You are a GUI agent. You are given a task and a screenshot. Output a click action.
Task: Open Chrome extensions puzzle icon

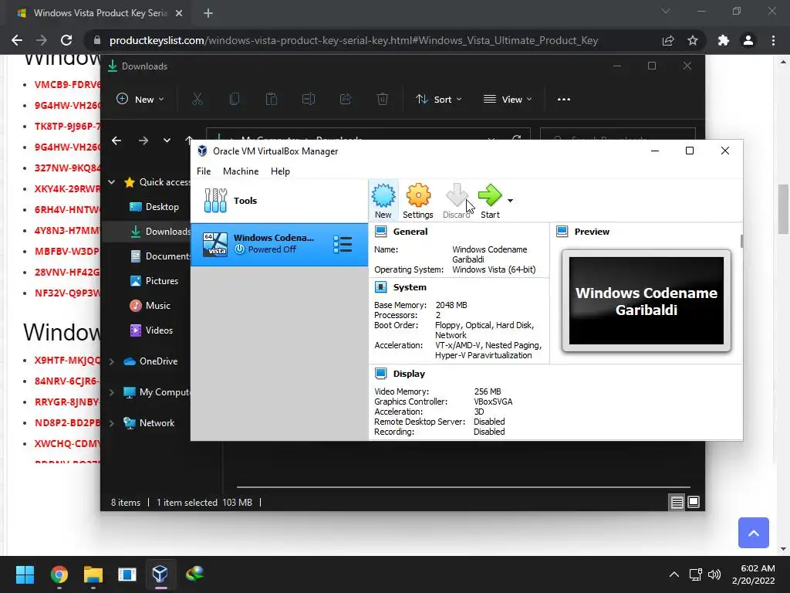[724, 40]
